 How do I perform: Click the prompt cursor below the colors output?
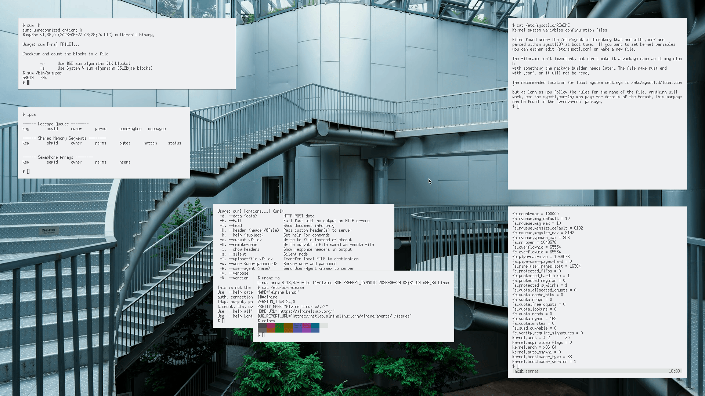tap(263, 335)
